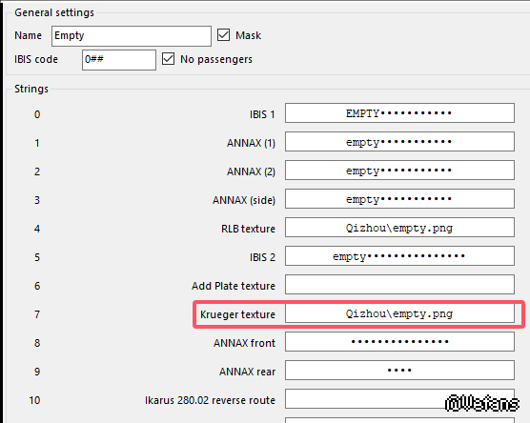This screenshot has width=530, height=423.
Task: Uncheck the No passengers checkbox
Action: [168, 59]
